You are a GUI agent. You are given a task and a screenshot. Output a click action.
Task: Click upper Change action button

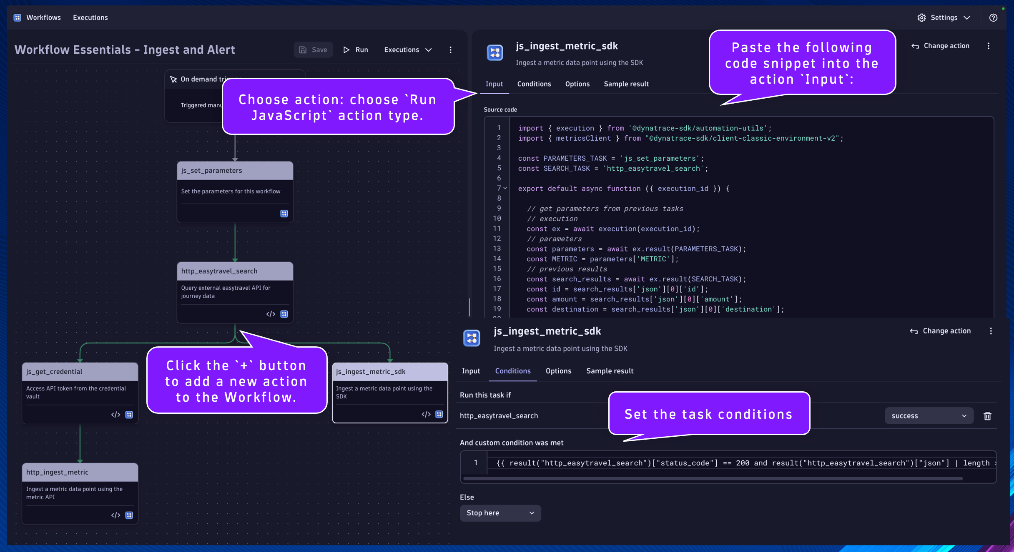click(x=940, y=46)
